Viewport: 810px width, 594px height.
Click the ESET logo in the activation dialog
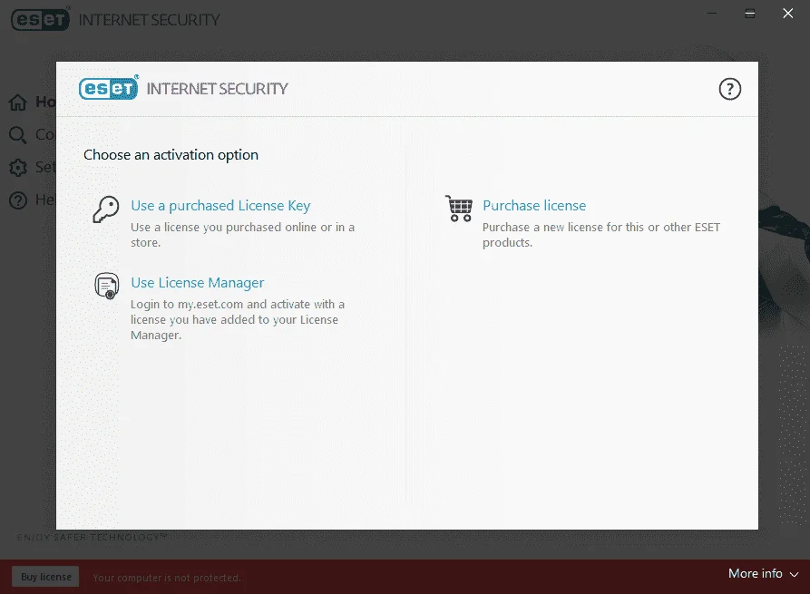[109, 88]
